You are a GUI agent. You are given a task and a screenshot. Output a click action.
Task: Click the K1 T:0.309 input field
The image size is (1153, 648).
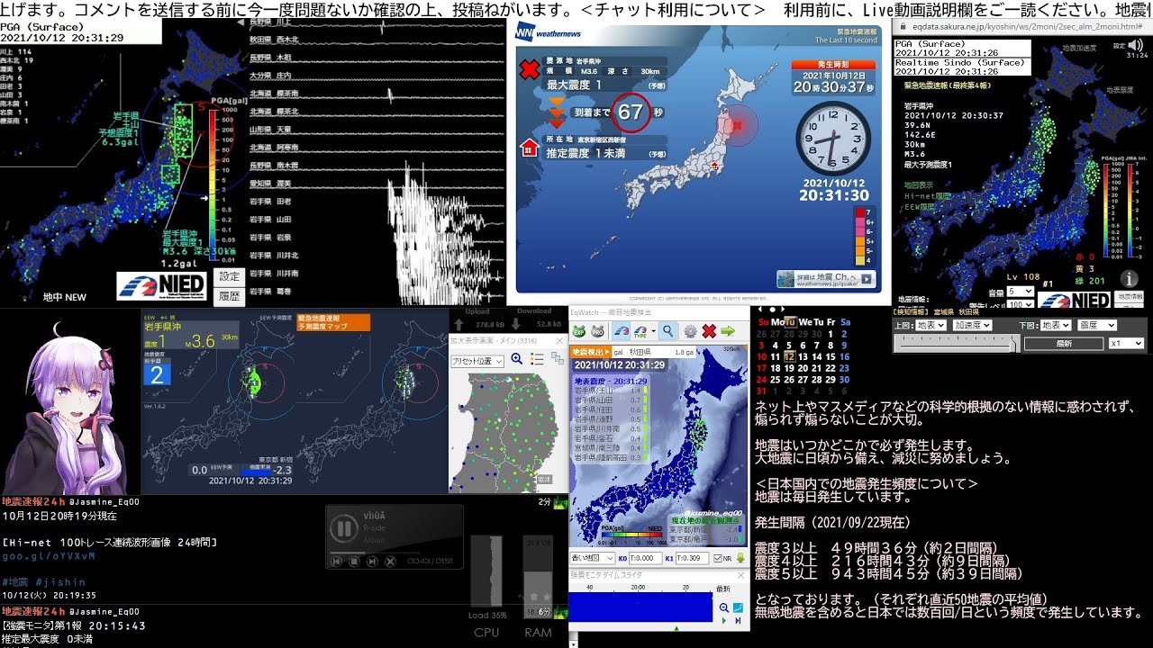693,559
